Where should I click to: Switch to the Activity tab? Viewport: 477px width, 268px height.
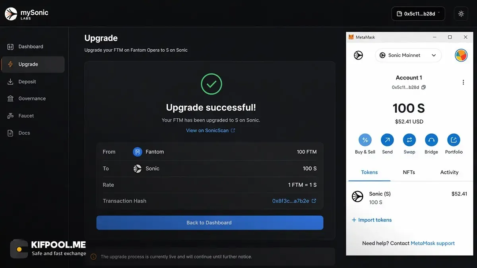pos(449,172)
